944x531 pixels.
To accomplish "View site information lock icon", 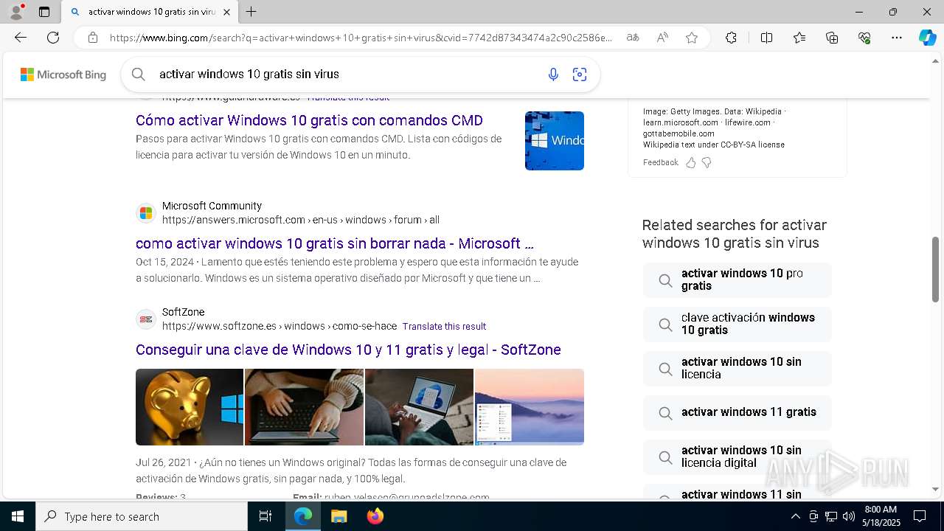I will pos(93,38).
